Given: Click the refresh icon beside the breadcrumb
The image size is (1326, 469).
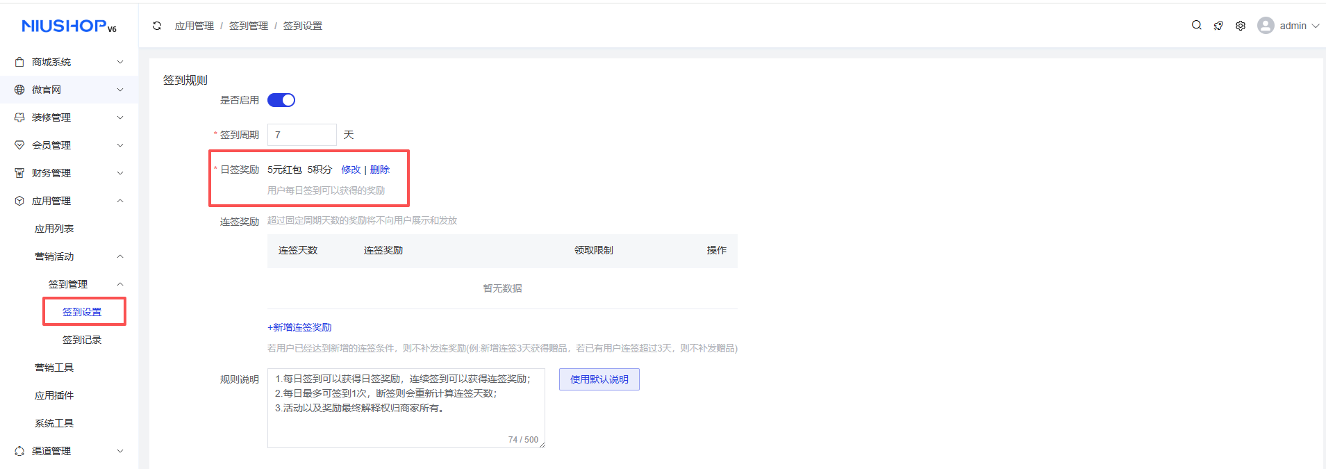Looking at the screenshot, I should click(157, 26).
